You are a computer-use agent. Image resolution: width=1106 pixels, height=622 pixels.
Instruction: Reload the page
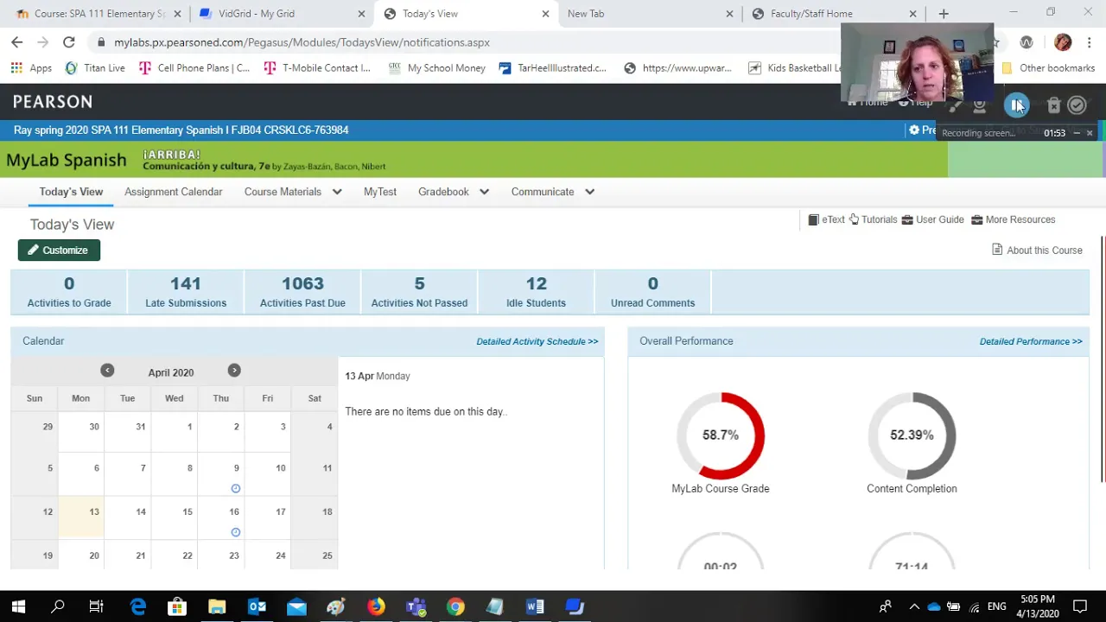pos(69,42)
